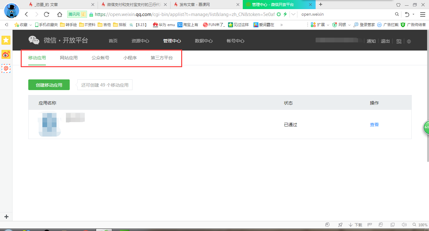Open the 手机收藏夹 bookmark

[46, 24]
